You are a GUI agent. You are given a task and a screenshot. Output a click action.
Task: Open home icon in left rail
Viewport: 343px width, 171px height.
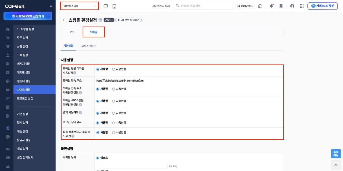8,29
